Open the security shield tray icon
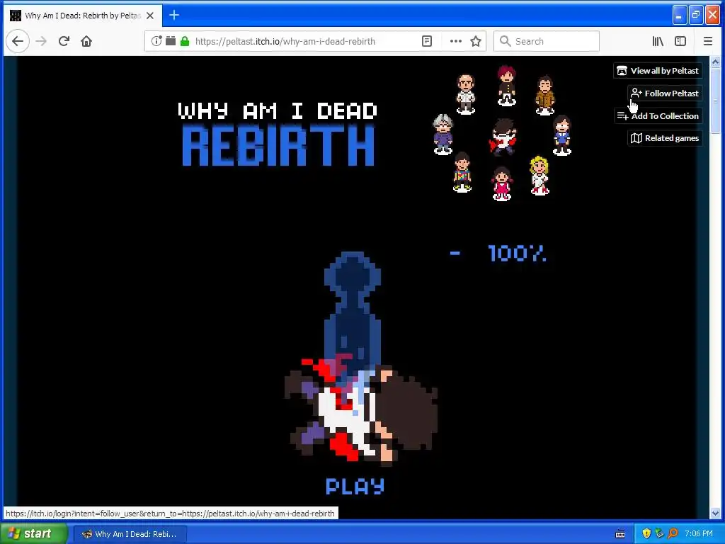The height and width of the screenshot is (544, 725). tap(646, 533)
